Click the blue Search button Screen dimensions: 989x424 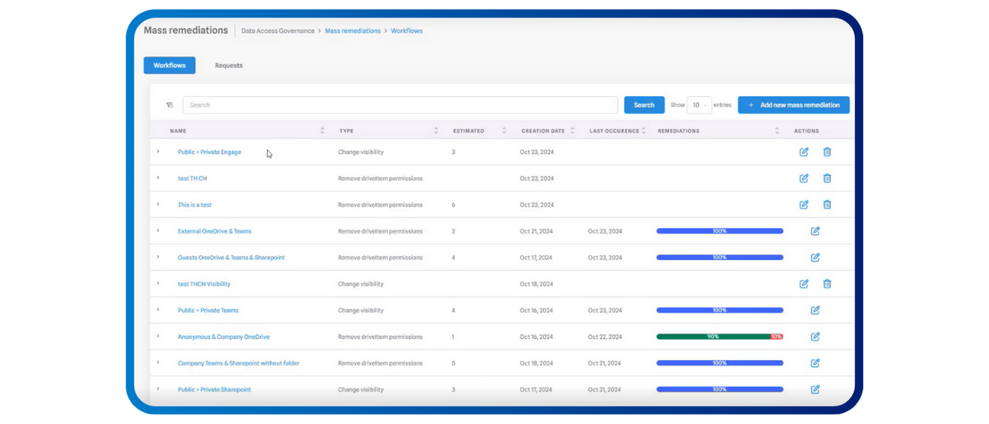tap(643, 105)
